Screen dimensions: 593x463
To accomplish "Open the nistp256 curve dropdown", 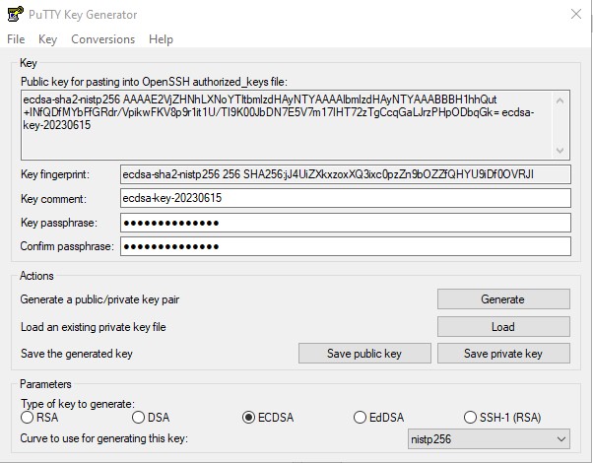I will tap(489, 438).
